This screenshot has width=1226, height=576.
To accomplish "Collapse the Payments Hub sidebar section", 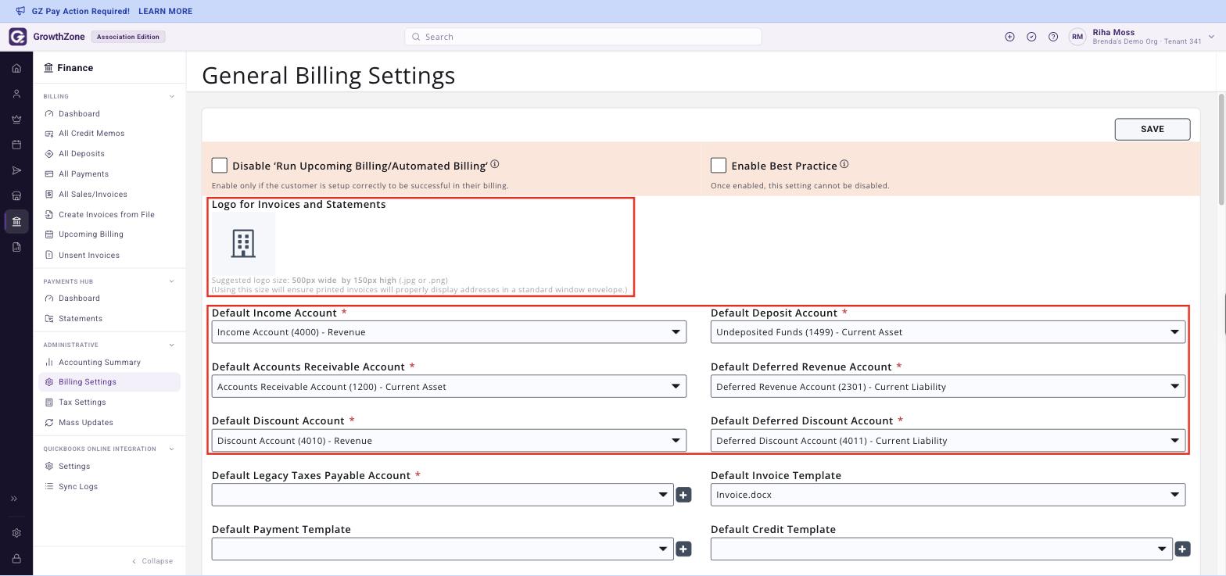I will 172,281.
